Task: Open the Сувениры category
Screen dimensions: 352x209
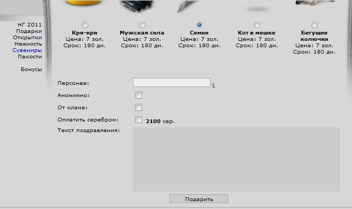Action: pos(27,50)
